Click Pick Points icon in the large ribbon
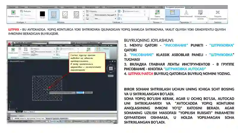Screen dimensions: 238x133 13,12
